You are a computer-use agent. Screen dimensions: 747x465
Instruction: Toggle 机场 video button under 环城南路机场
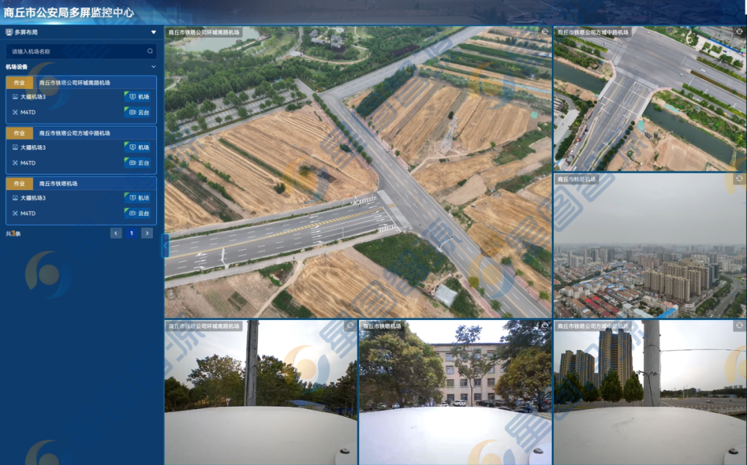(138, 97)
